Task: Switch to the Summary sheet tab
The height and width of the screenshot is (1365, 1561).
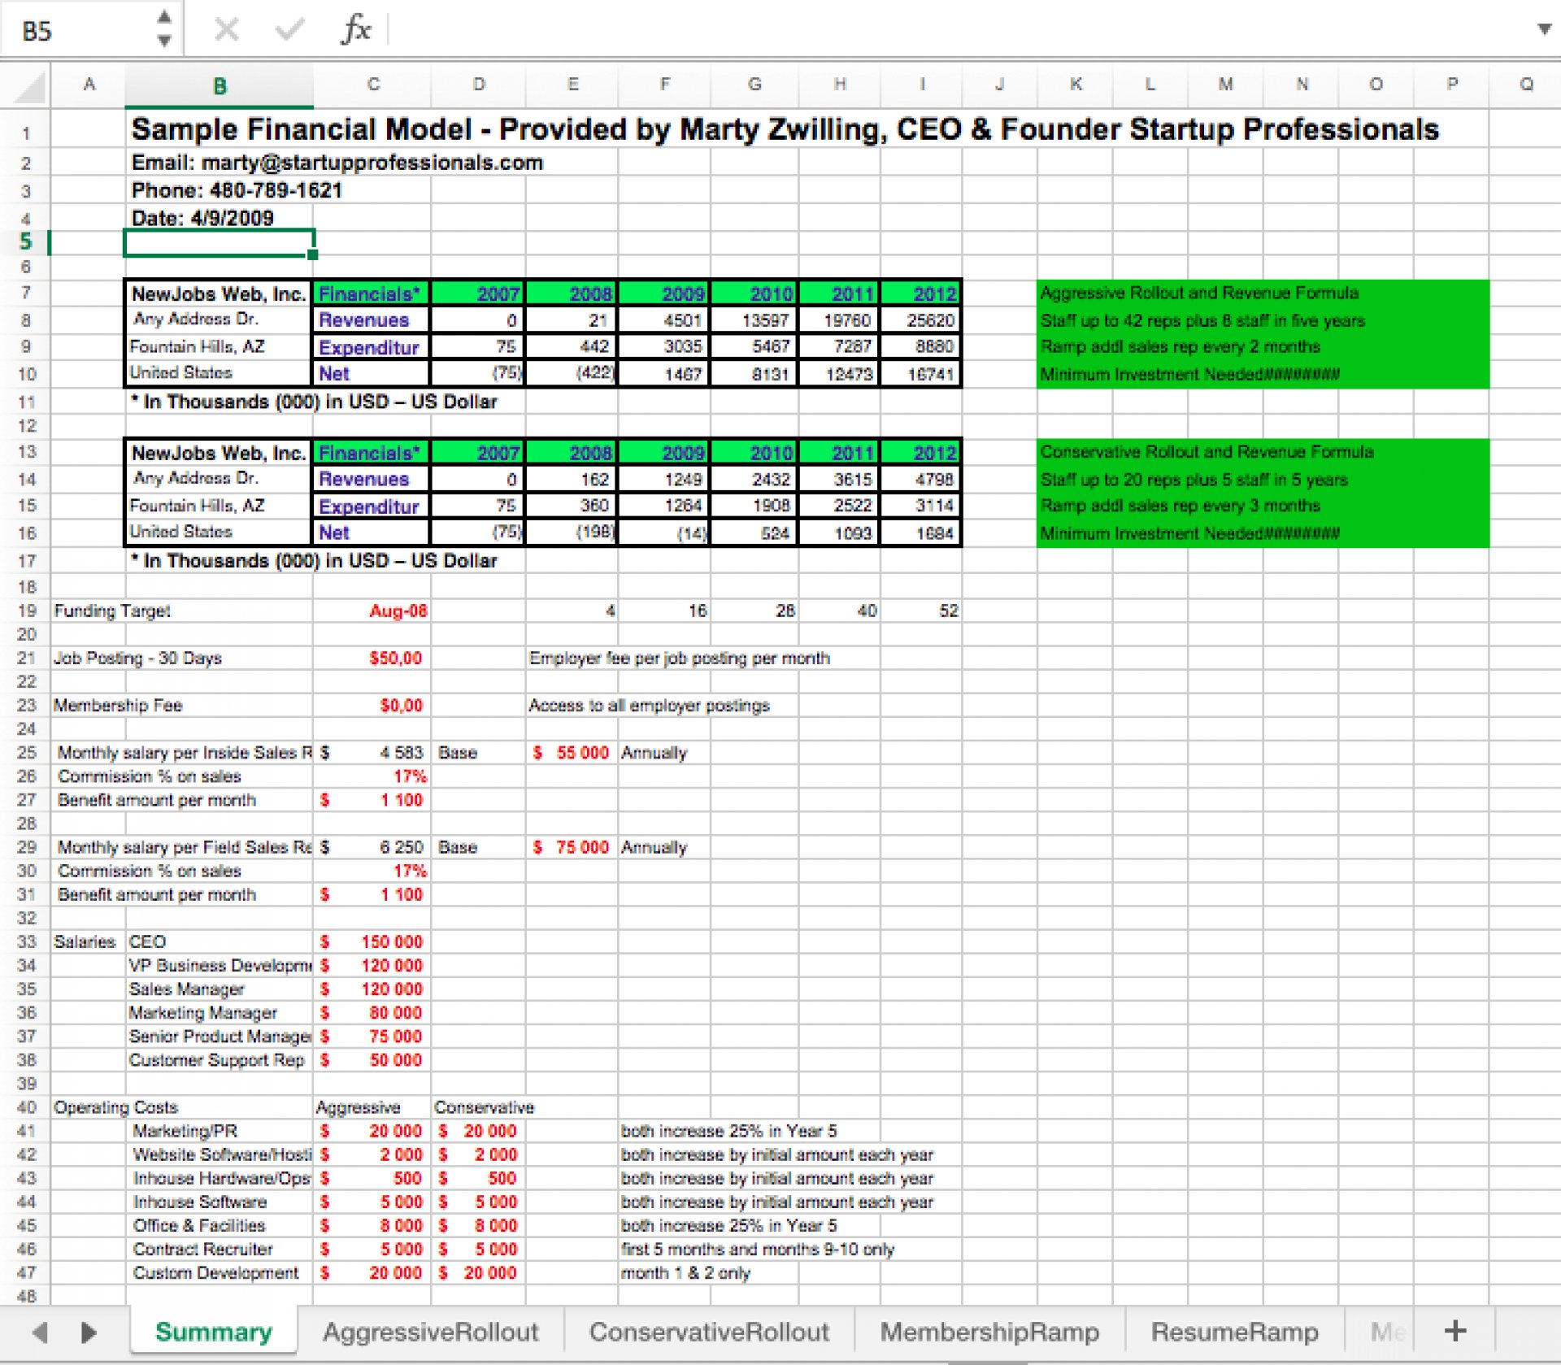Action: 213,1332
